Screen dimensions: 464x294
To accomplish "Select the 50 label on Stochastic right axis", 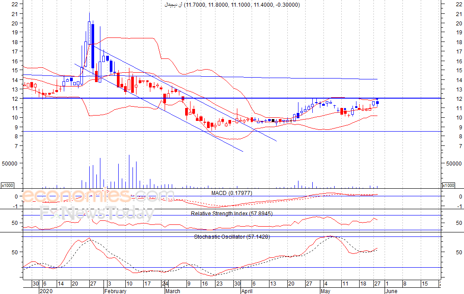I will [x=459, y=253].
